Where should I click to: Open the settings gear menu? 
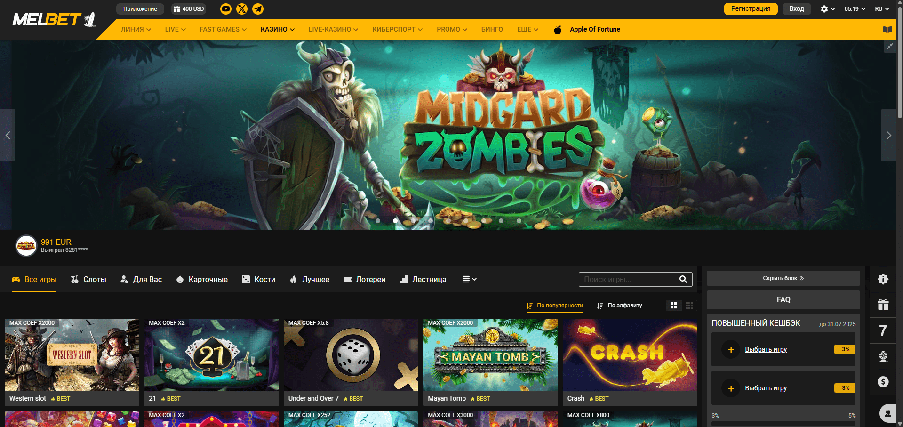tap(828, 9)
